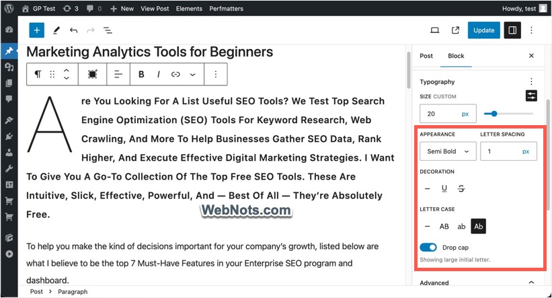Screen dimensions: 552x298
Task: Open preview in new tab icon
Action: click(456, 30)
